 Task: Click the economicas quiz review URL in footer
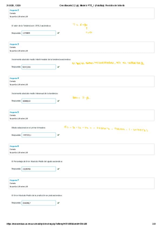(47, 224)
